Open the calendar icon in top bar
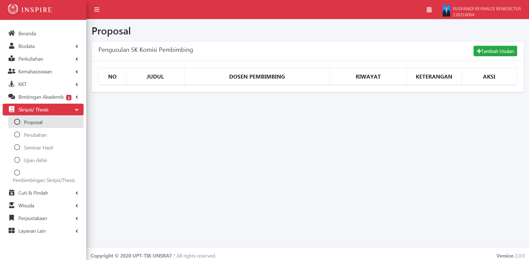The width and height of the screenshot is (529, 260). (429, 10)
